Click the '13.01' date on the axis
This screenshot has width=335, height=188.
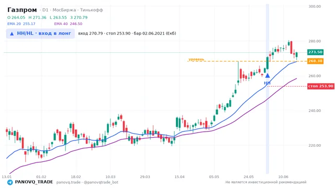point(7,177)
